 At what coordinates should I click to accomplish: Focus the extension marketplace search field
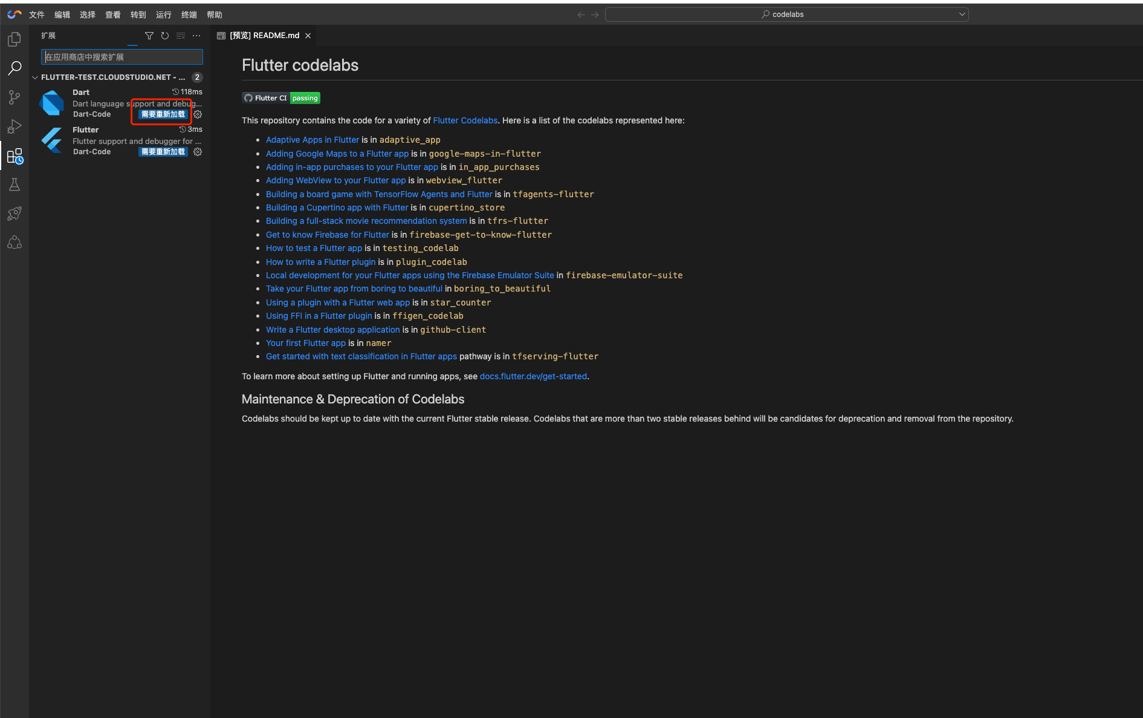pyautogui.click(x=122, y=57)
